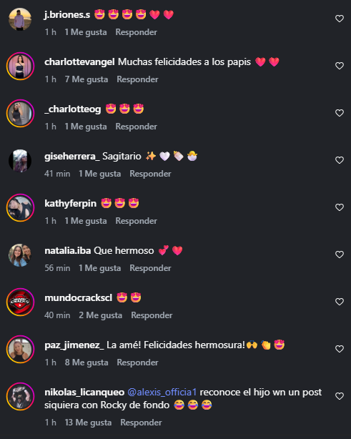View 8 Me gusta on paz_jimenez_ comment
This screenshot has height=439, width=351.
click(x=86, y=362)
